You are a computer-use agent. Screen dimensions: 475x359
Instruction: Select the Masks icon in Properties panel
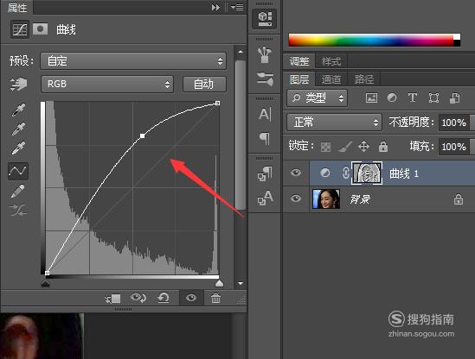[40, 29]
